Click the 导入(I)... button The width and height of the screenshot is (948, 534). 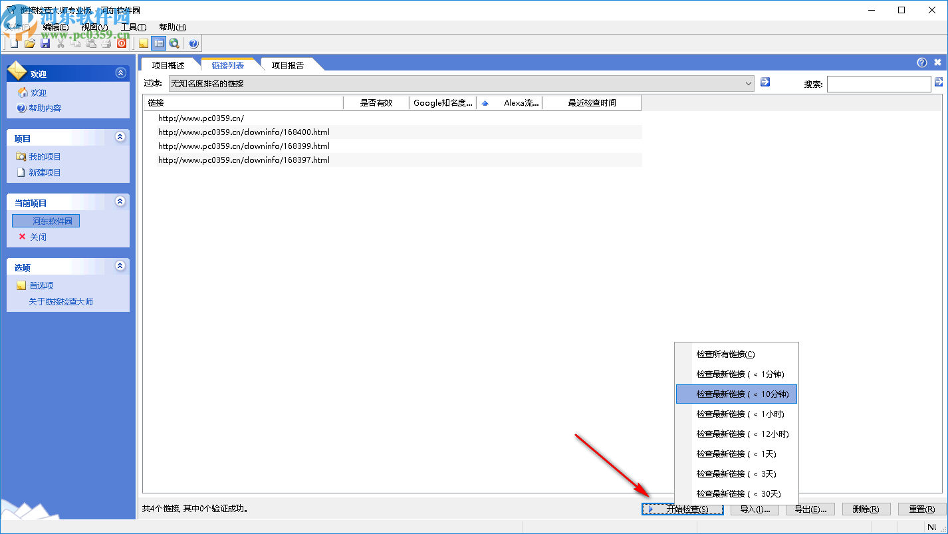tap(755, 509)
